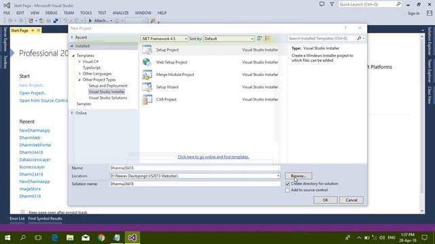Image resolution: width=435 pixels, height=244 pixels.
Task: Open recent project DharmWebPortal
Action: (35, 145)
